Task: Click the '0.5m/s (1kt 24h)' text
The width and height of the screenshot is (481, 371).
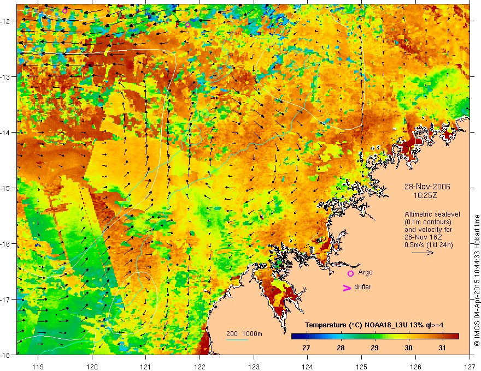Action: tap(429, 245)
